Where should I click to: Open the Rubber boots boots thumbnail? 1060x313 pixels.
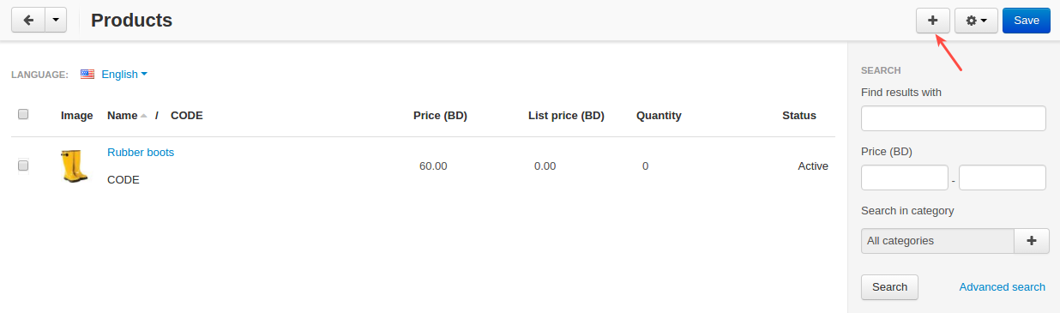click(75, 166)
